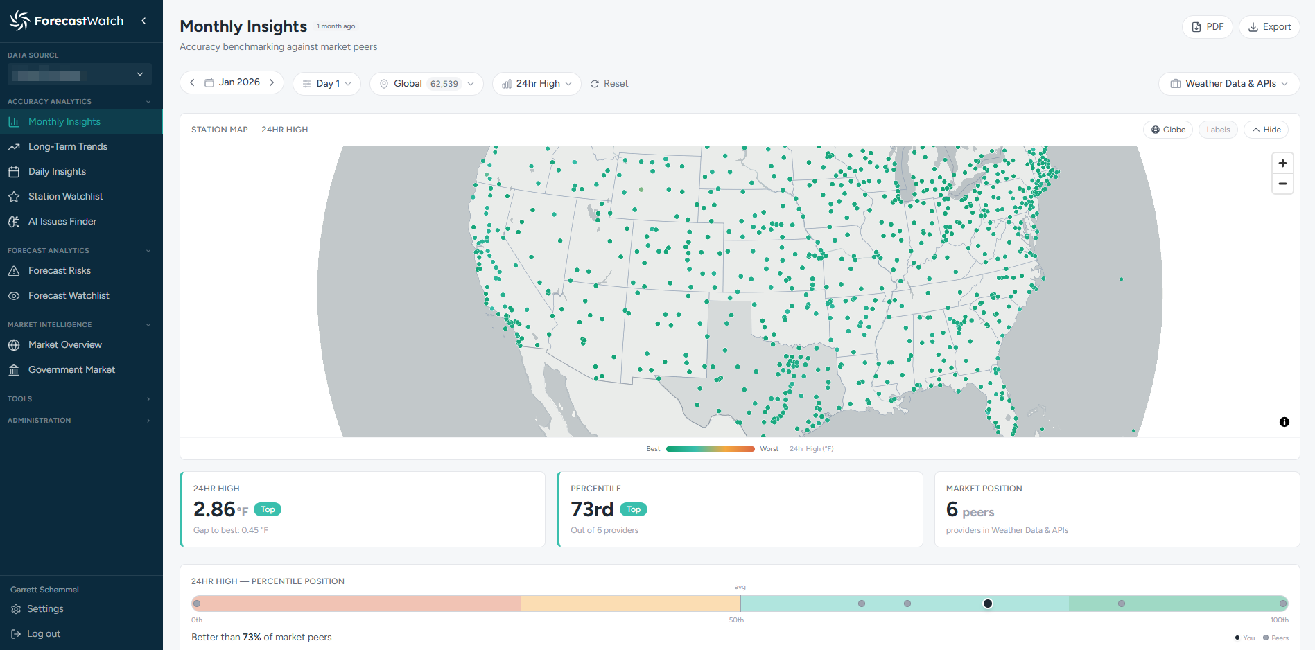Click the 73rd Percentile card
This screenshot has height=650, width=1315.
740,509
